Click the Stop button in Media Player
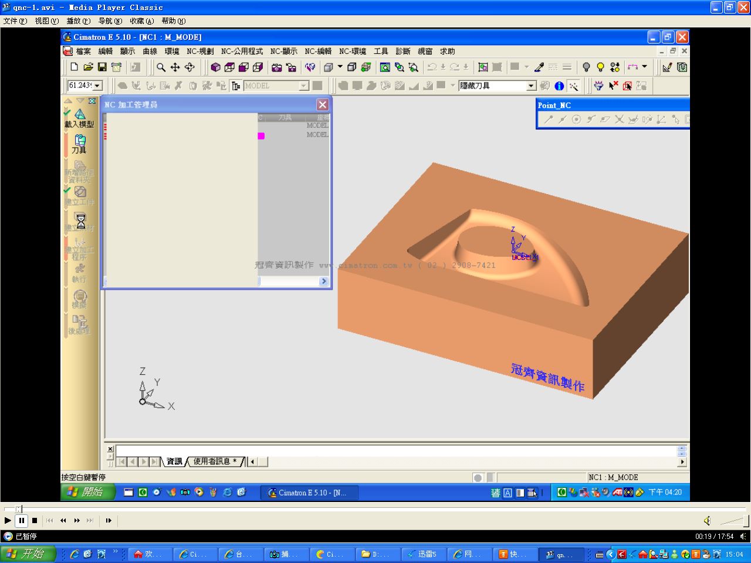This screenshot has width=751, height=563. click(x=35, y=521)
